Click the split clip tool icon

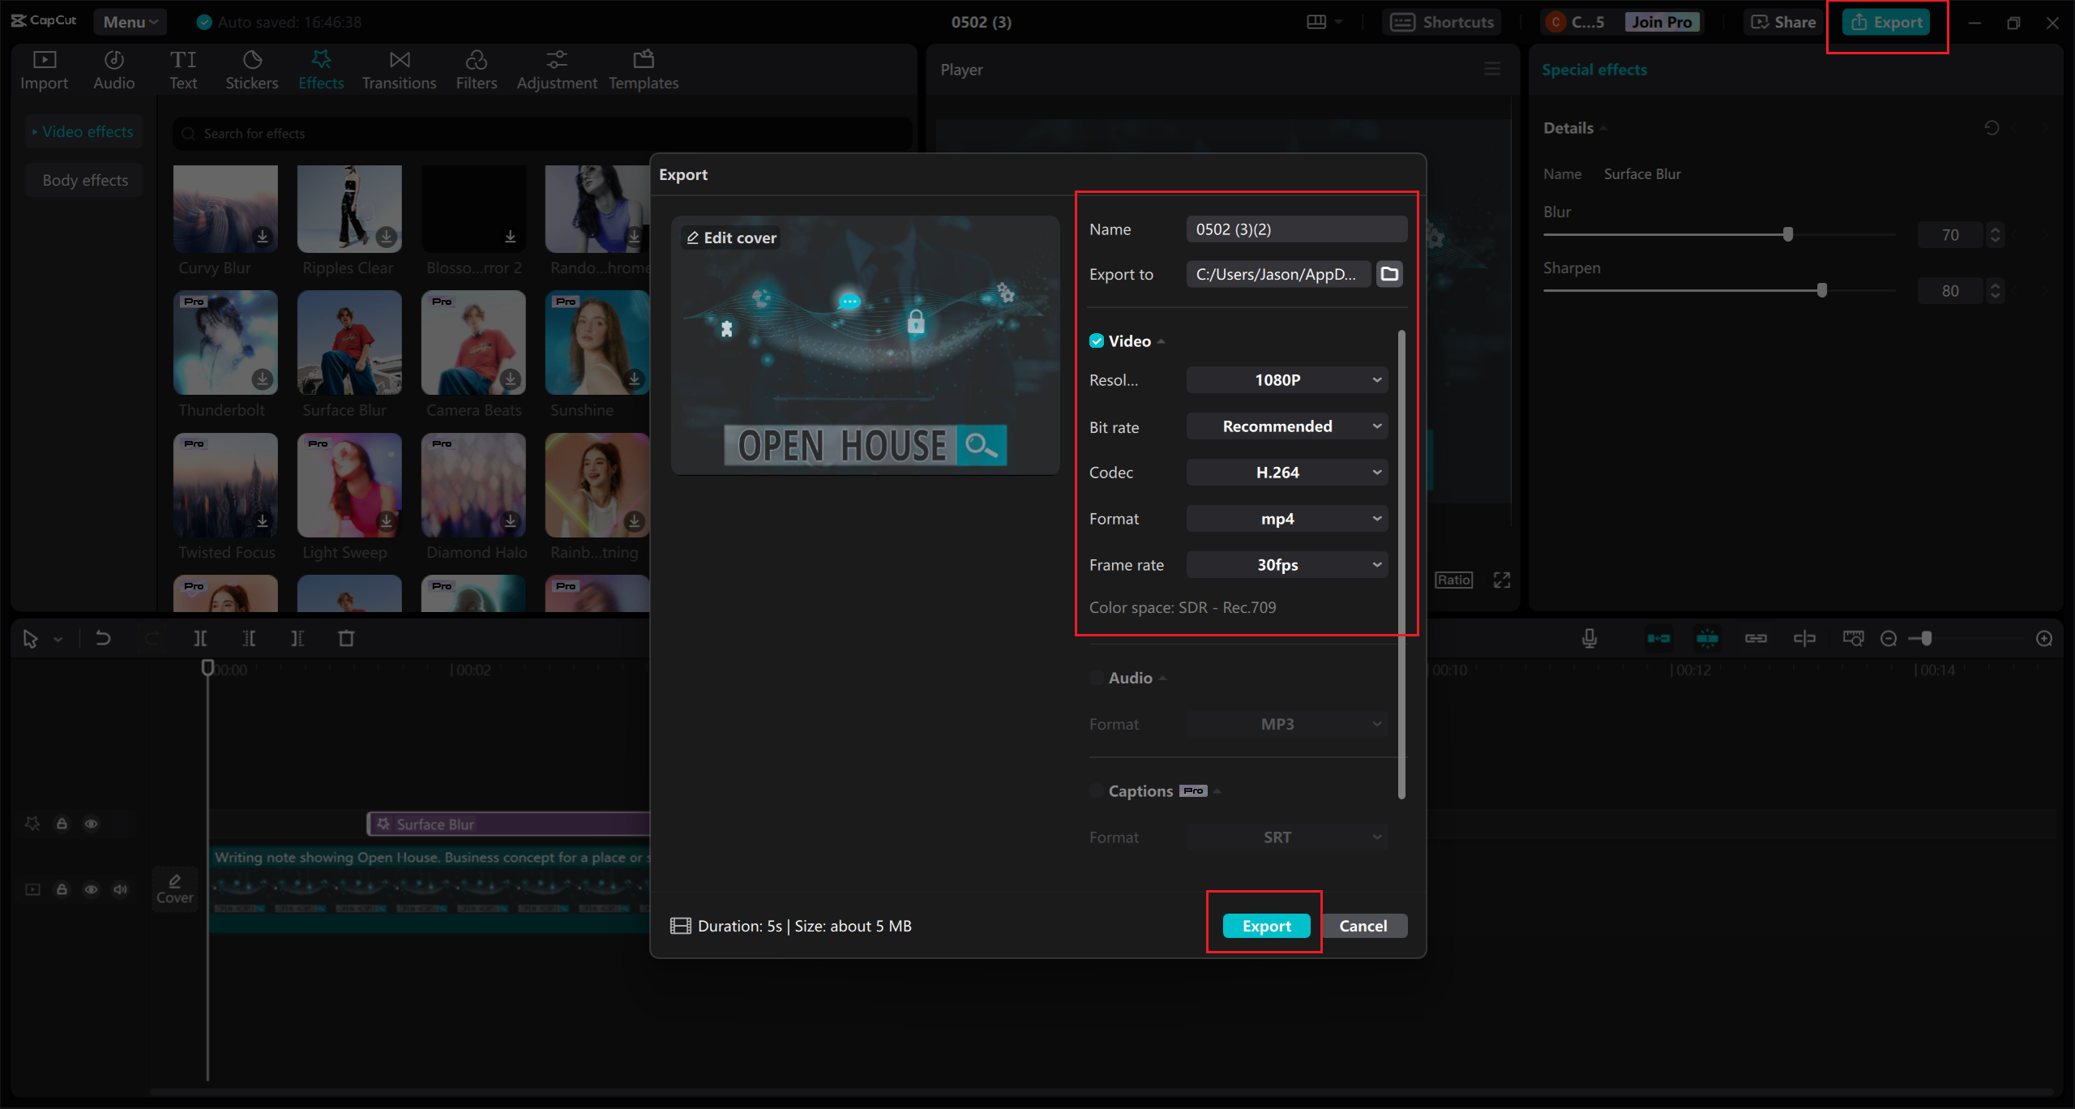click(200, 639)
